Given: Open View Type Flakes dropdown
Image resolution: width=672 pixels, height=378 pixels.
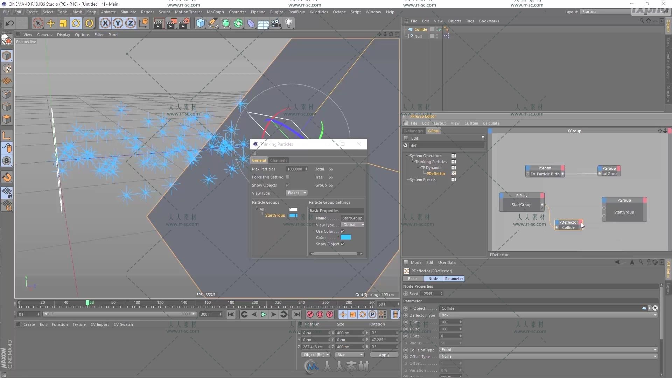Looking at the screenshot, I should [x=296, y=193].
